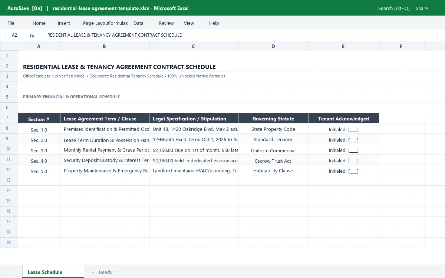Image resolution: width=445 pixels, height=278 pixels.
Task: Click the Monthly Rental Payment & Grace cell
Action: [105, 149]
